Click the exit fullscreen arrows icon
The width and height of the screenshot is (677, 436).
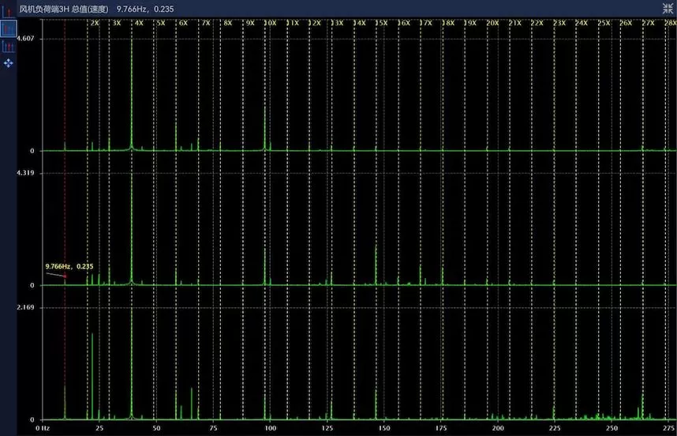pos(668,8)
